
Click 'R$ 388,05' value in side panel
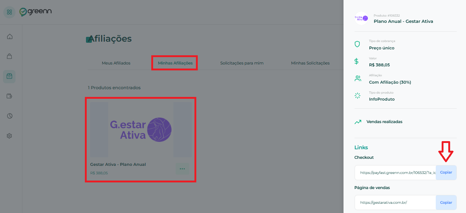379,65
